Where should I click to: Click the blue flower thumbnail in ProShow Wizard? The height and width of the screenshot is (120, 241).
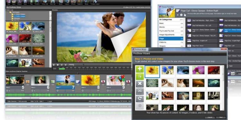pos(167,70)
